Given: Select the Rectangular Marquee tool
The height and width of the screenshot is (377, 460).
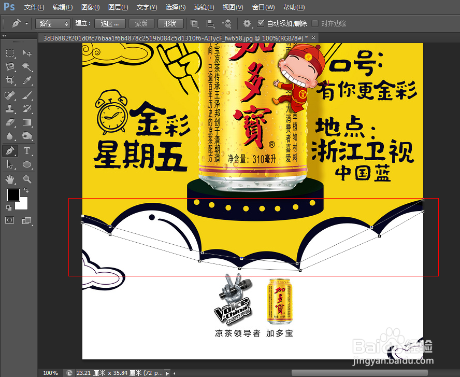Looking at the screenshot, I should pos(10,53).
